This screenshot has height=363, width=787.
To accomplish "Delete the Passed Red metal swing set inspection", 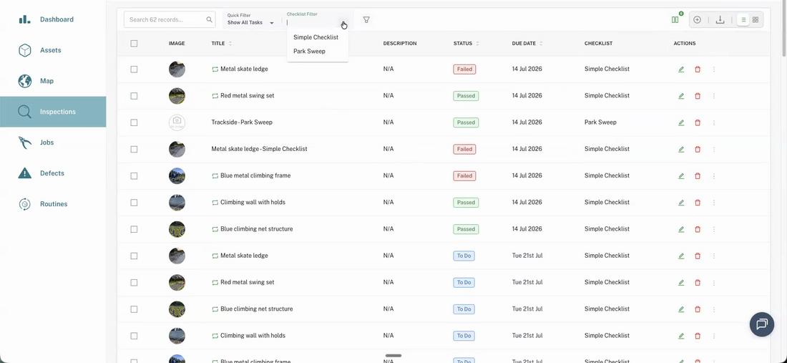I will 697,95.
